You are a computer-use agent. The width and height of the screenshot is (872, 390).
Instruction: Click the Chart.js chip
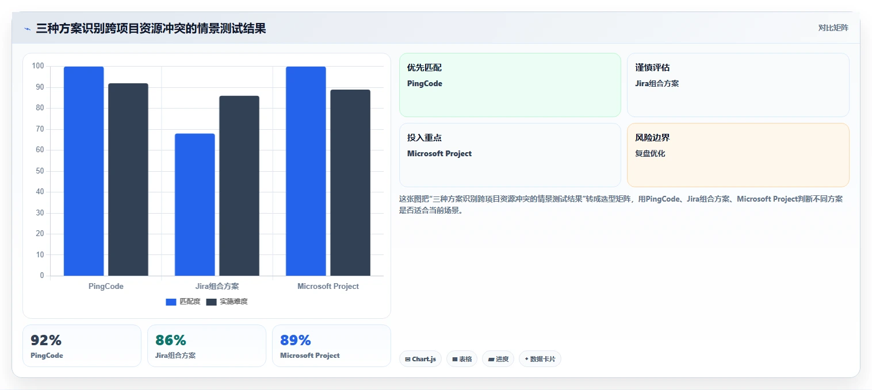pos(420,359)
